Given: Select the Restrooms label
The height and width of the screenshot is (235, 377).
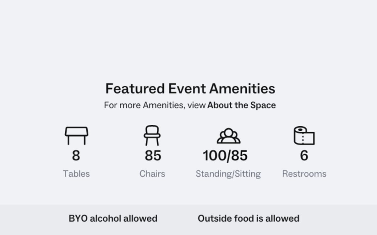Looking at the screenshot, I should pyautogui.click(x=304, y=174).
